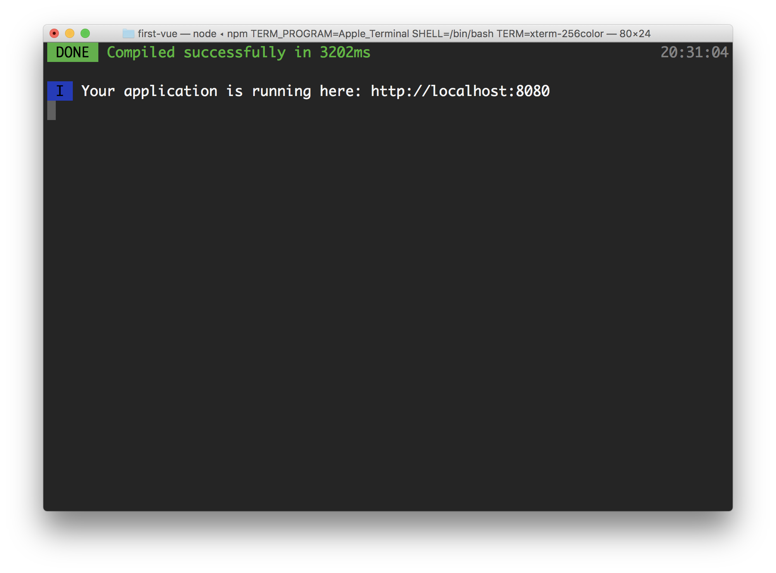
Task: Click the 3202ms compile time value
Action: coord(345,52)
